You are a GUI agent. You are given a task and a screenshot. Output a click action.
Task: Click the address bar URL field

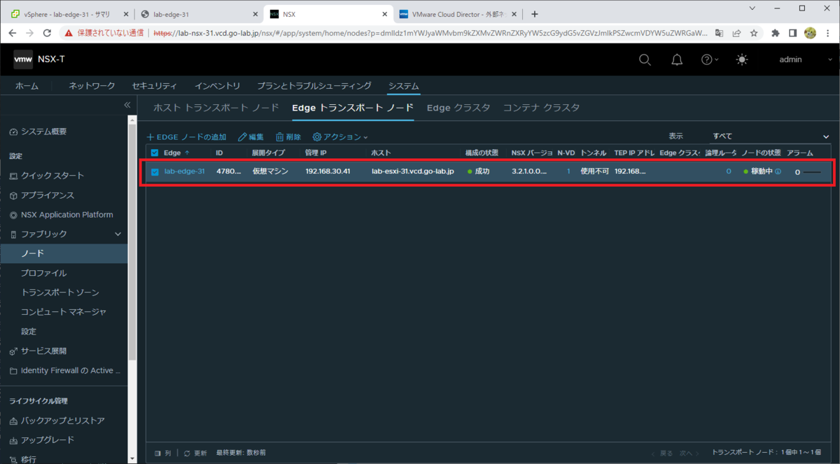430,33
